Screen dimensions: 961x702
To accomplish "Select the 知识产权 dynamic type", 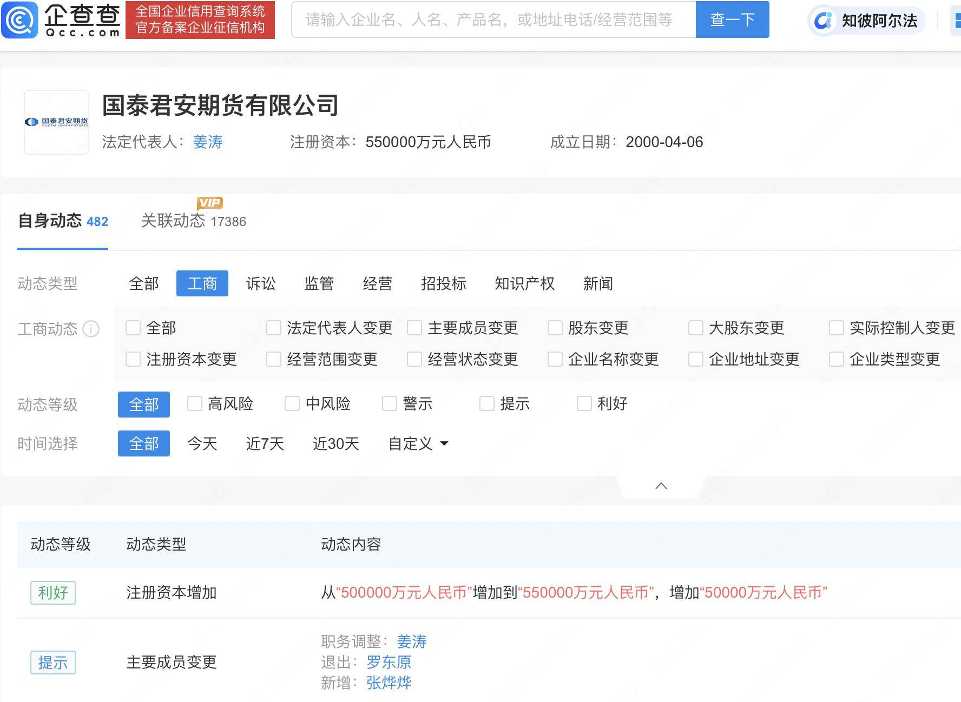I will point(525,283).
